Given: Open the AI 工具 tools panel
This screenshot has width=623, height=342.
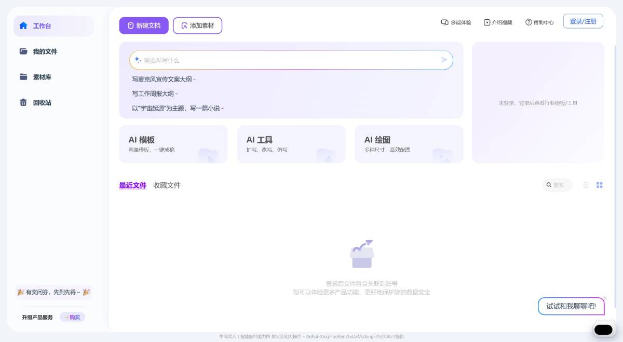Looking at the screenshot, I should pyautogui.click(x=291, y=143).
